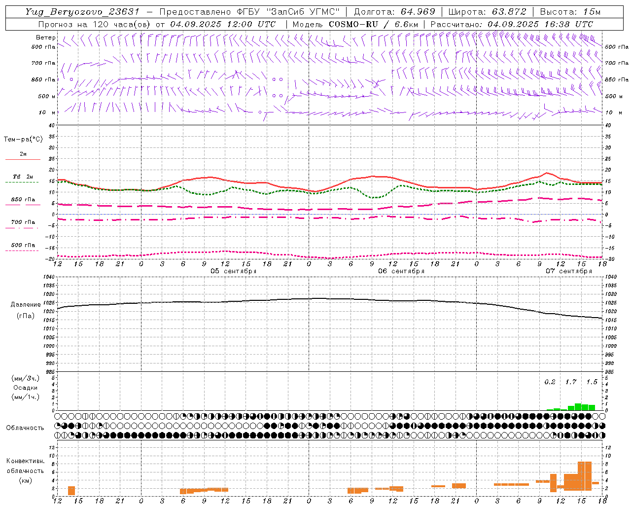
Task: Click the 1040 value on left pressure axis
Action: click(49, 277)
